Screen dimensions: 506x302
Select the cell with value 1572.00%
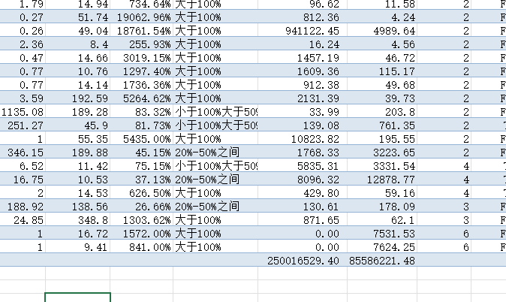[x=142, y=234]
